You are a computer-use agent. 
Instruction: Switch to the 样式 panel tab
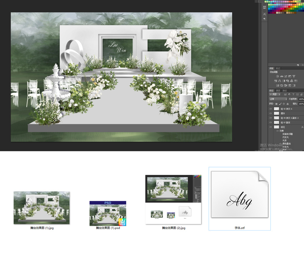[278, 69]
